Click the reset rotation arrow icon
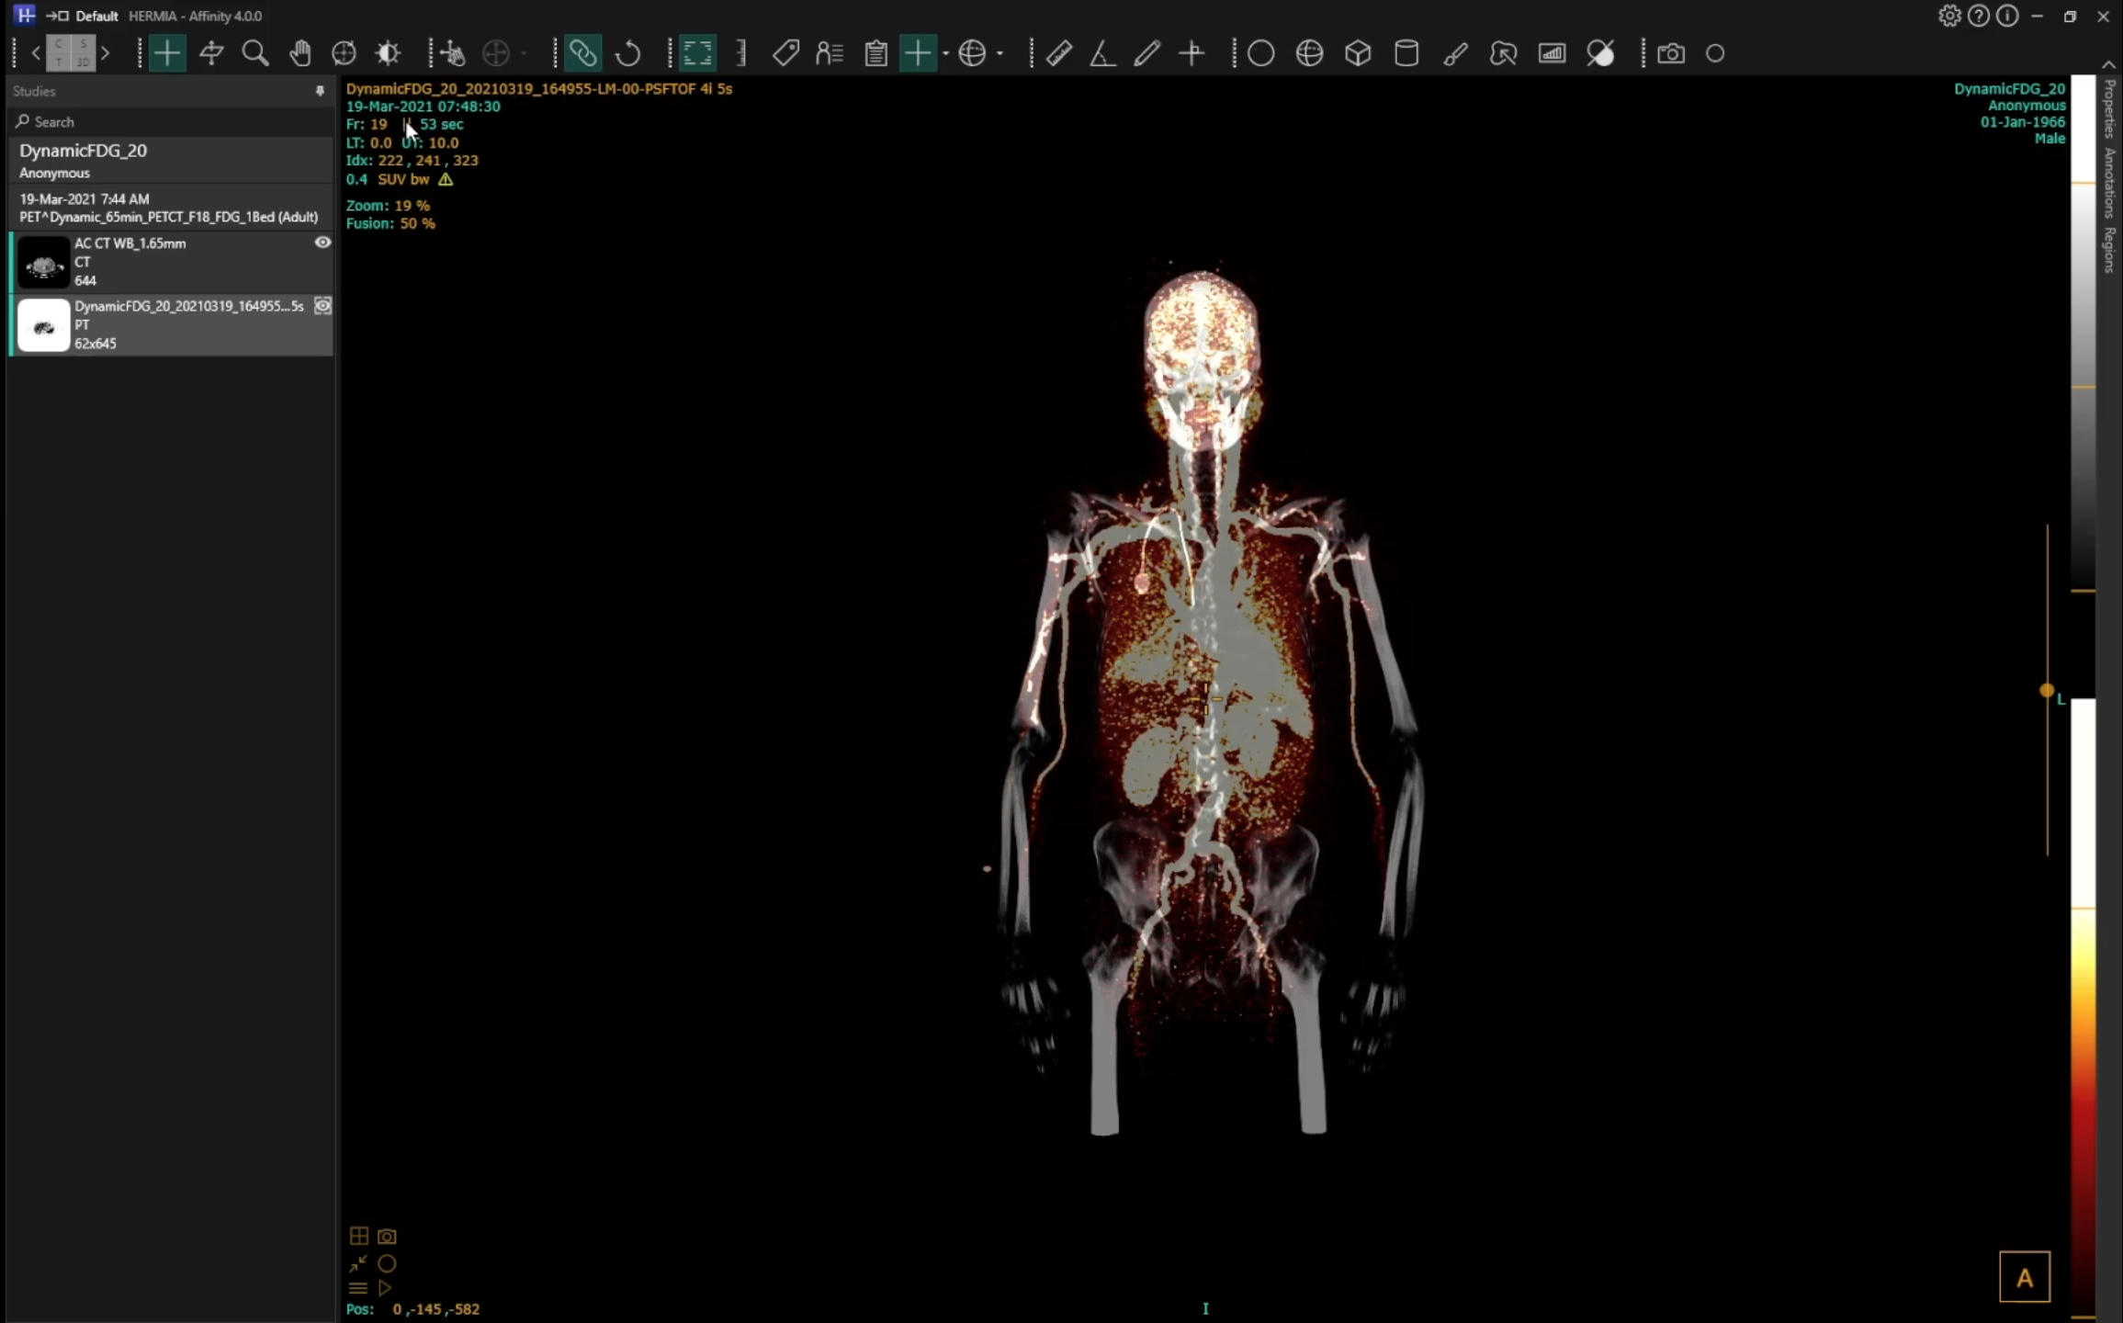 tap(628, 53)
